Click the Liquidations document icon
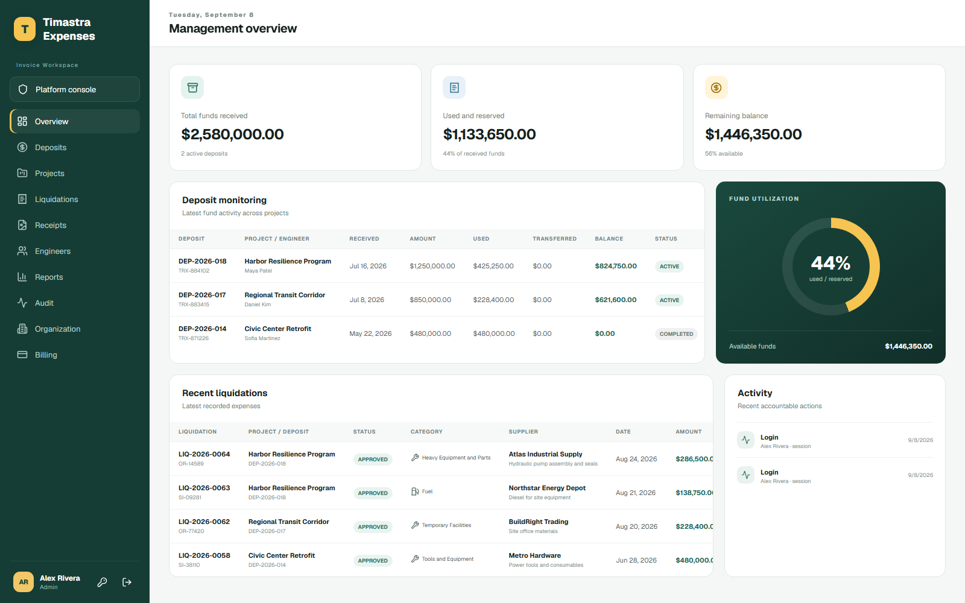 (22, 199)
